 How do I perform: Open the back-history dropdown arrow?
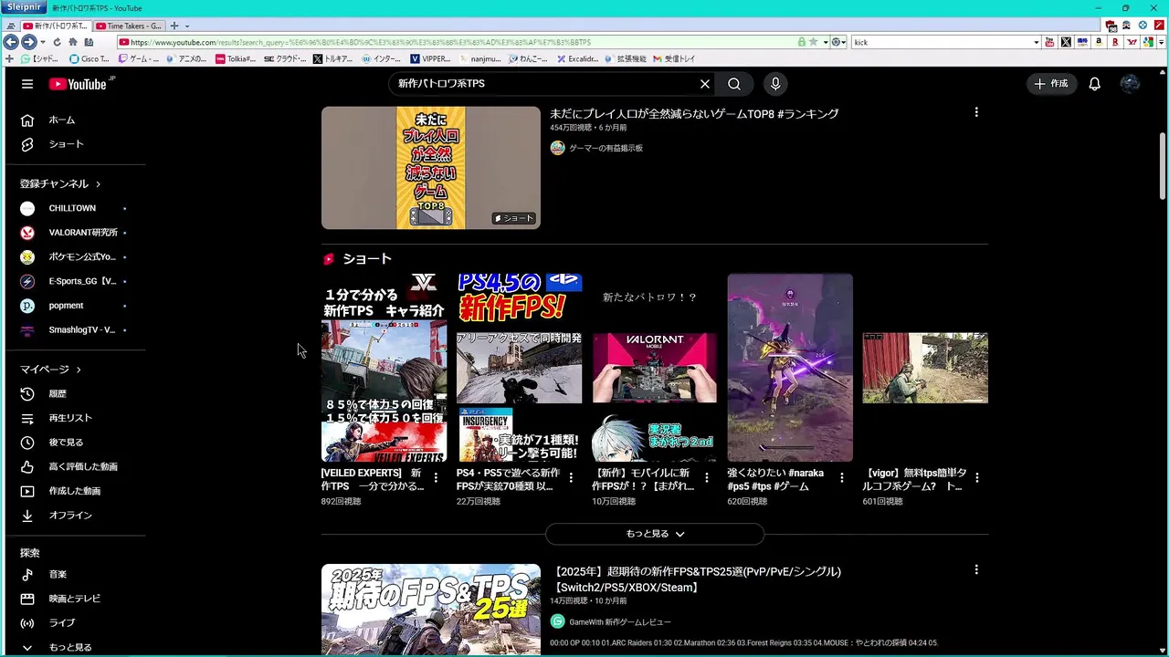click(43, 42)
